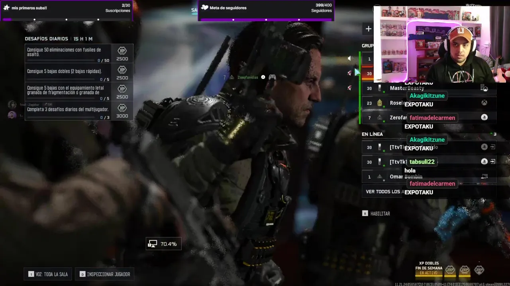Click the 3000 XP reward icon
510x286 pixels.
[x=122, y=108]
